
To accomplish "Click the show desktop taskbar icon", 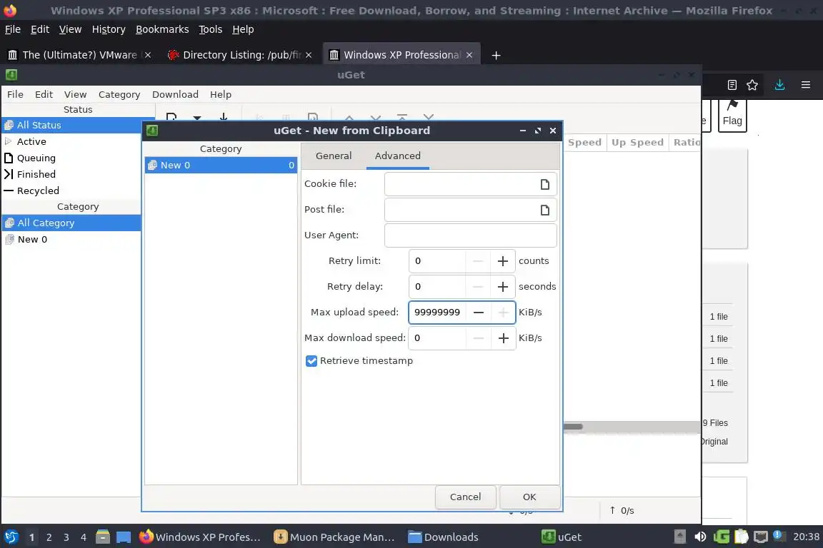I will [x=124, y=537].
